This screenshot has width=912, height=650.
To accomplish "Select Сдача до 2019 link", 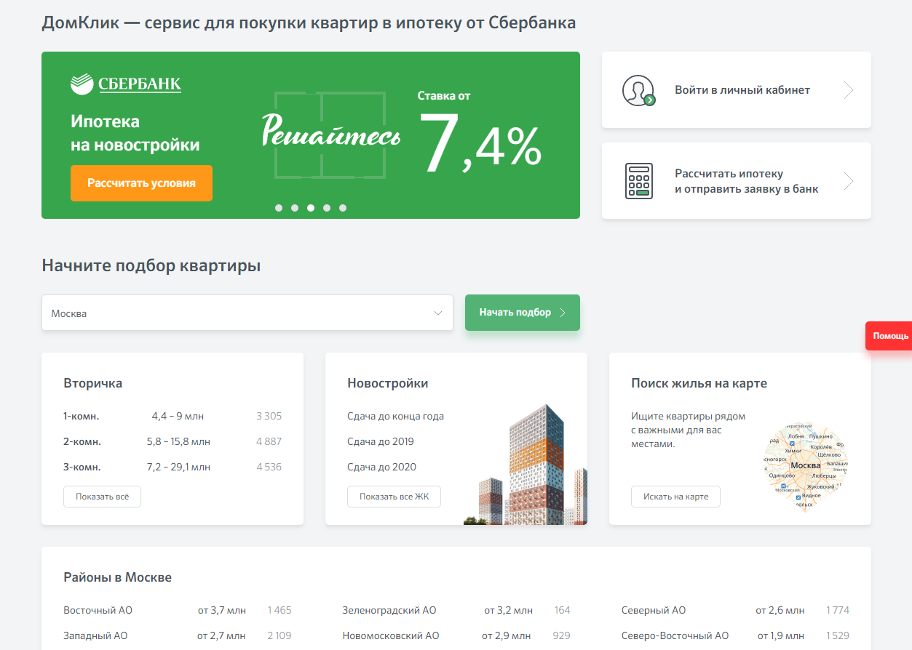I will (381, 441).
